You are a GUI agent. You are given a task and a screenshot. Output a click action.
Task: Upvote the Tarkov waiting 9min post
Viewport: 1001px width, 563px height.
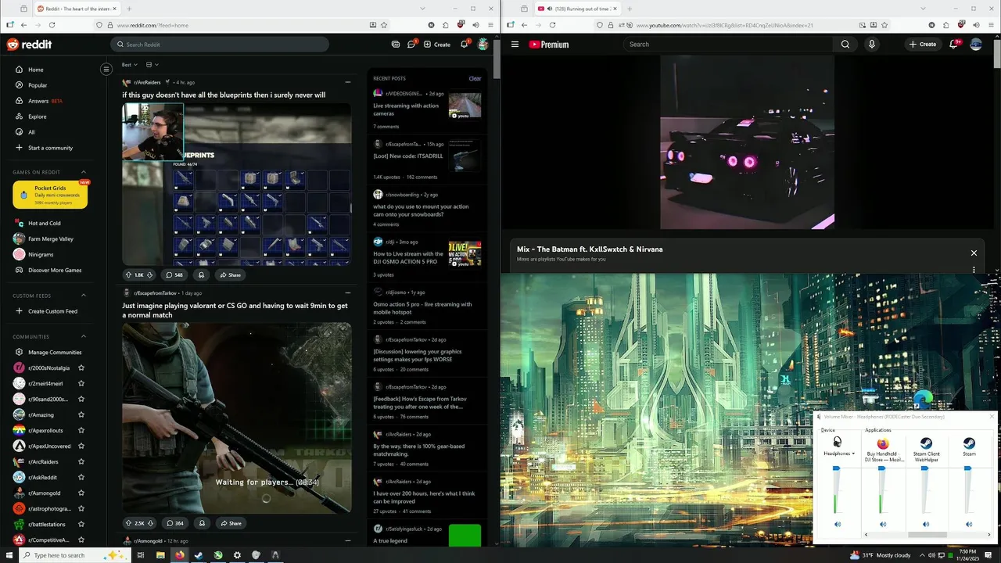point(129,523)
